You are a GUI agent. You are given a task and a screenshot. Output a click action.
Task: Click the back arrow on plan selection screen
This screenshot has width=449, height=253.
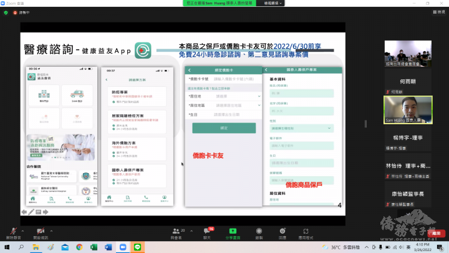tap(107, 80)
